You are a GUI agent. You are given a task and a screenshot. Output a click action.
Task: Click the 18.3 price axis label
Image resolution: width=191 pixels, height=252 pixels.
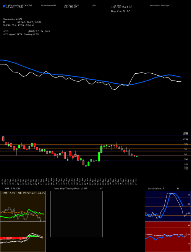[x=186, y=149]
